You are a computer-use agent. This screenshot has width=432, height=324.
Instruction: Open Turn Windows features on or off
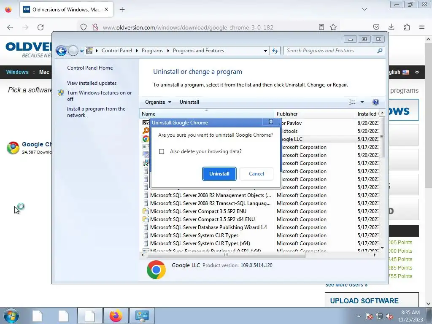tap(99, 96)
